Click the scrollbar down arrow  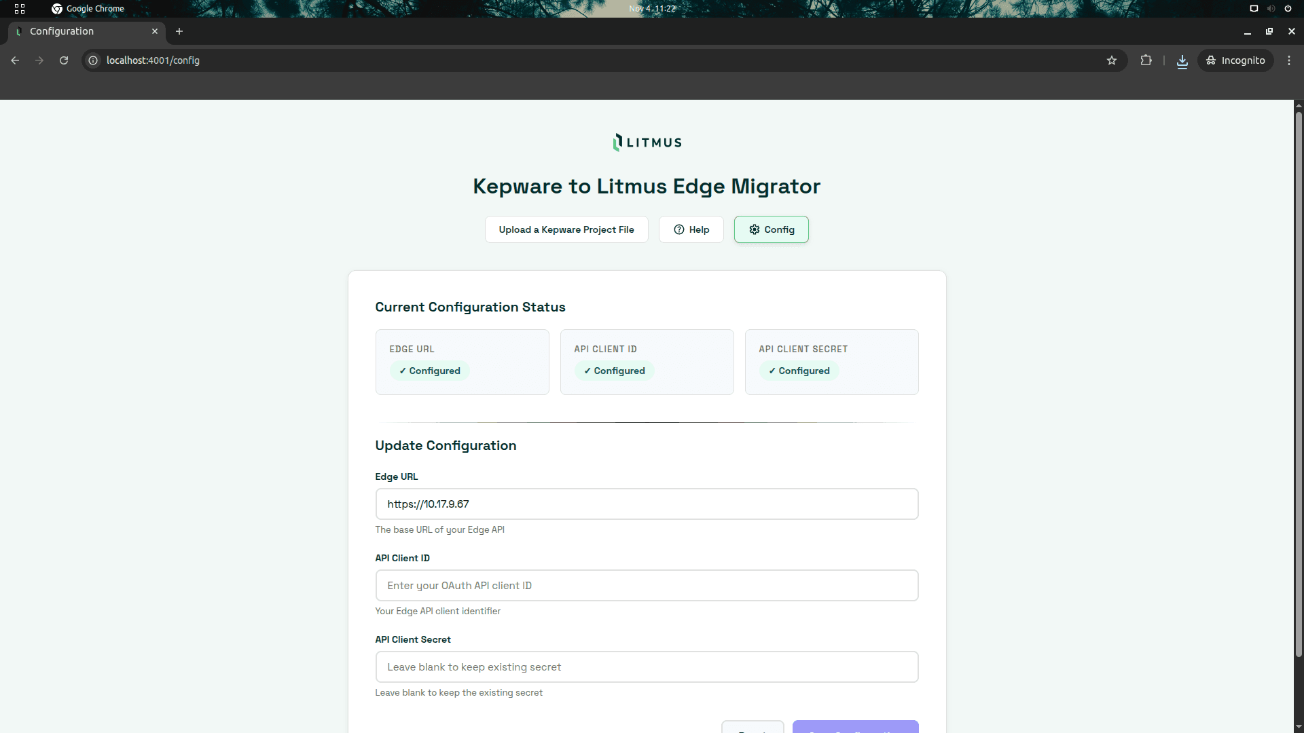(1298, 726)
